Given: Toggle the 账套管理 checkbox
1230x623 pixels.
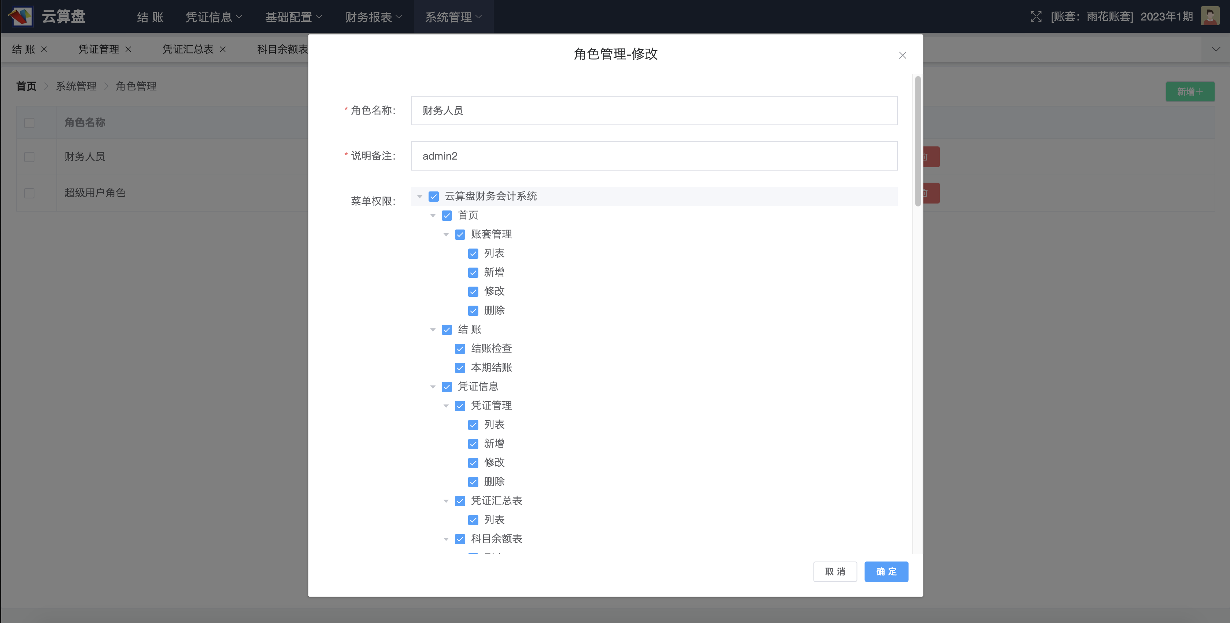Looking at the screenshot, I should (460, 235).
